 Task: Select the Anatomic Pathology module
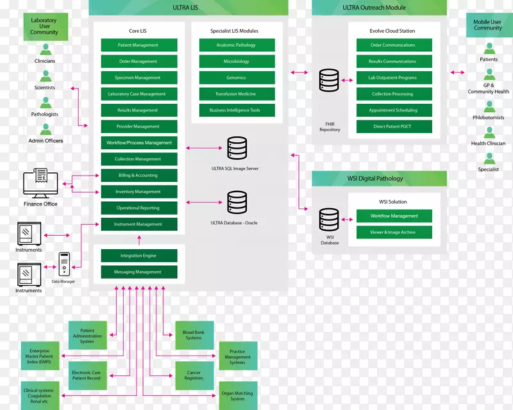[x=237, y=45]
